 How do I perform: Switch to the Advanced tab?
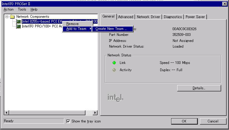125,17
